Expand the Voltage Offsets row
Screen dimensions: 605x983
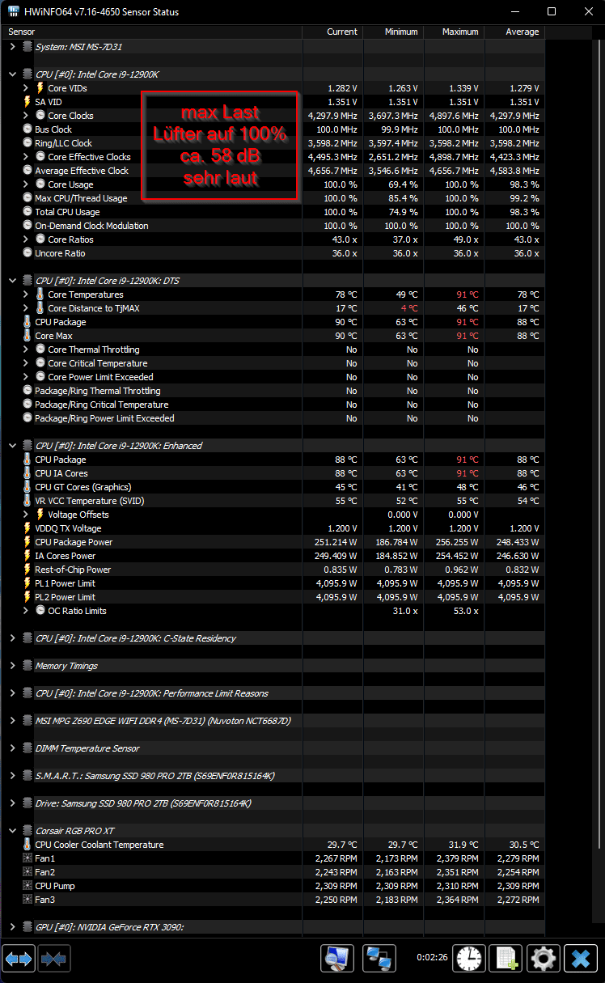pos(26,515)
